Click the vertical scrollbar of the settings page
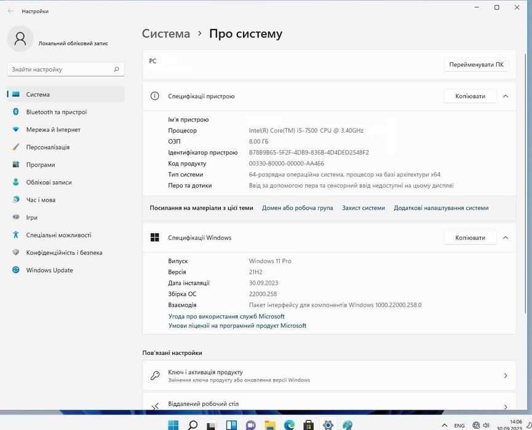Viewport: 532px width, 430px height. point(526,183)
